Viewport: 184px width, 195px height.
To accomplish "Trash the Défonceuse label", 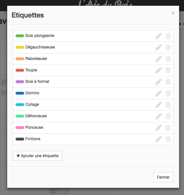I will [168, 116].
